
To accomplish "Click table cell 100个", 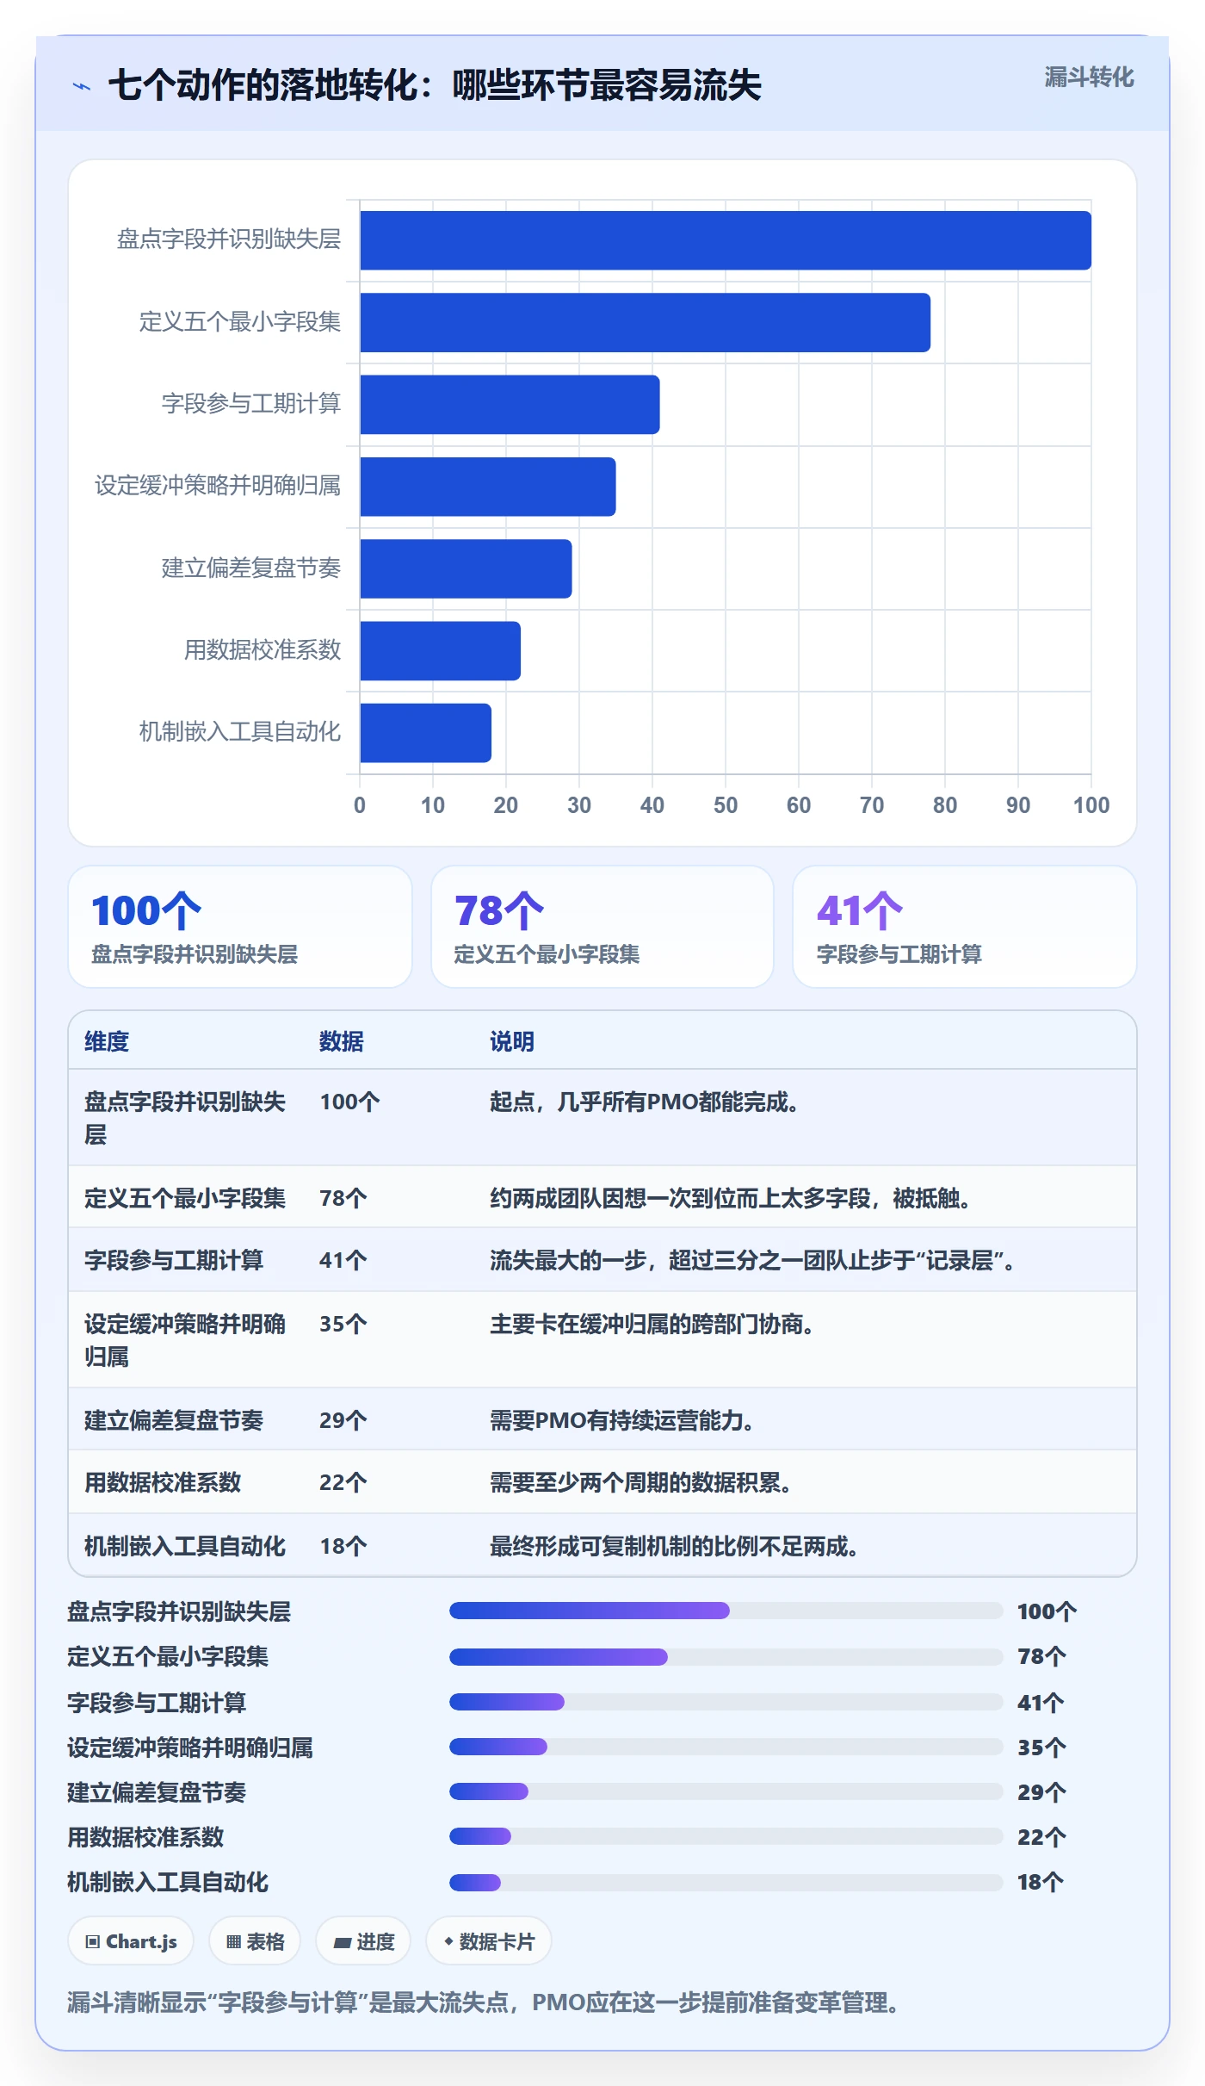I will (x=349, y=1102).
